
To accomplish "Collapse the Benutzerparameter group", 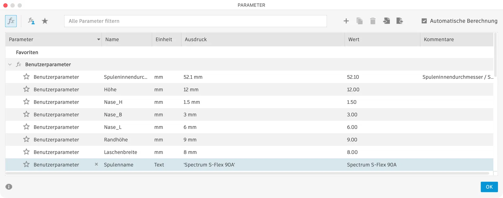I will (x=10, y=65).
